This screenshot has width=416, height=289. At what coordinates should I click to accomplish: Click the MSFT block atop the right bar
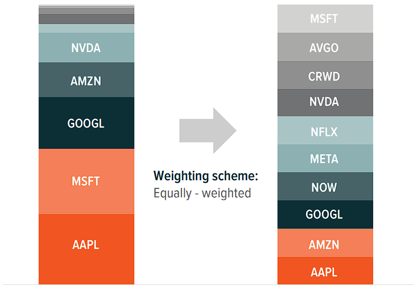(x=325, y=18)
